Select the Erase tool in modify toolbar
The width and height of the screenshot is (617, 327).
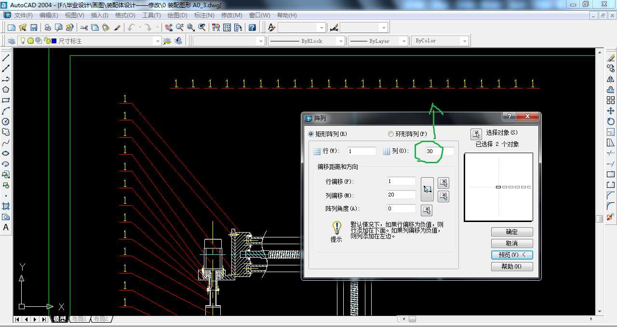point(611,58)
